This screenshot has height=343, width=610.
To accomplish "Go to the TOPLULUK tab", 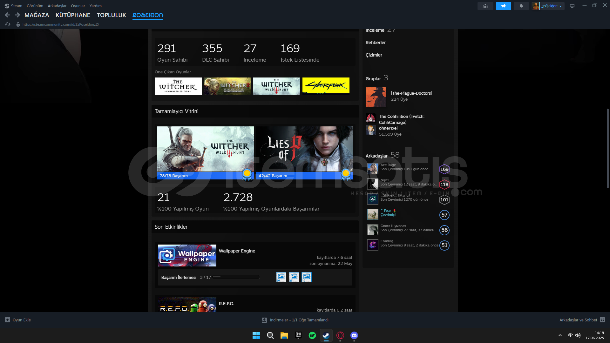I will (112, 15).
